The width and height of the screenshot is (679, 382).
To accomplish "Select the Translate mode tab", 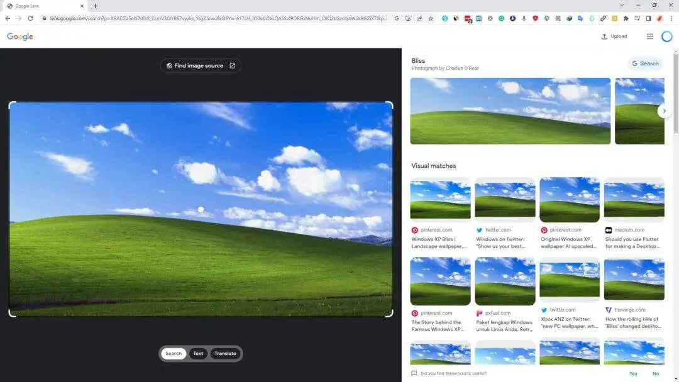I will pos(225,354).
